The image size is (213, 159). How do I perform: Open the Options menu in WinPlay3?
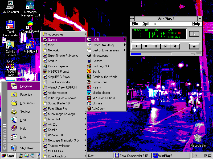pyautogui.click(x=149, y=24)
